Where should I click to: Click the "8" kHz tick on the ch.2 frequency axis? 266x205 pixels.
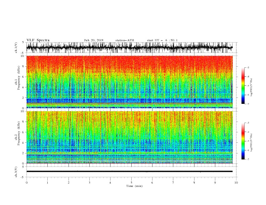pyautogui.click(x=23, y=122)
